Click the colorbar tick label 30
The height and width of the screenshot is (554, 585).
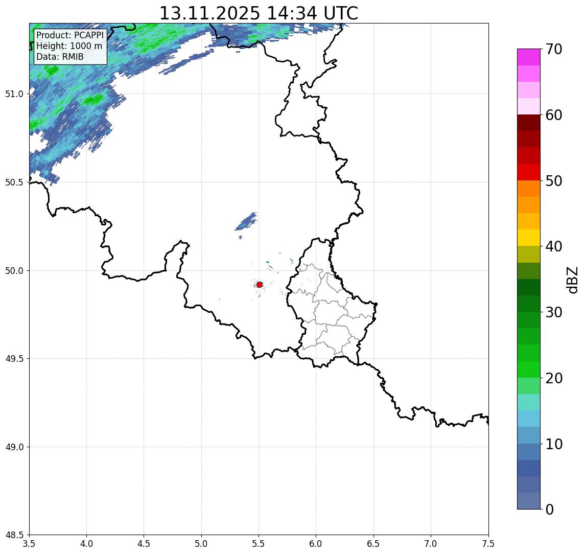(x=554, y=312)
